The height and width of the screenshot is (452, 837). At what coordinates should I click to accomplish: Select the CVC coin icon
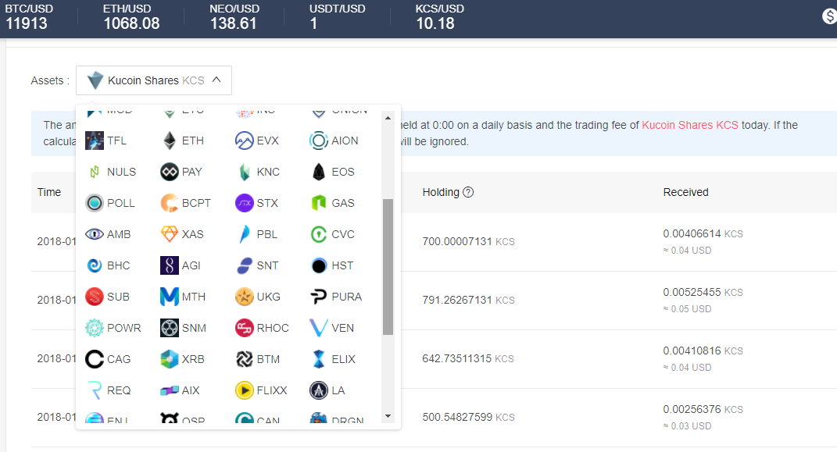click(x=319, y=234)
